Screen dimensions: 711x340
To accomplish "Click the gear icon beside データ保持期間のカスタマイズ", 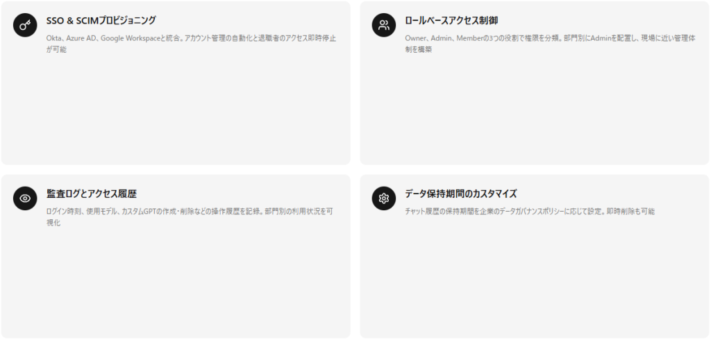I will [384, 198].
